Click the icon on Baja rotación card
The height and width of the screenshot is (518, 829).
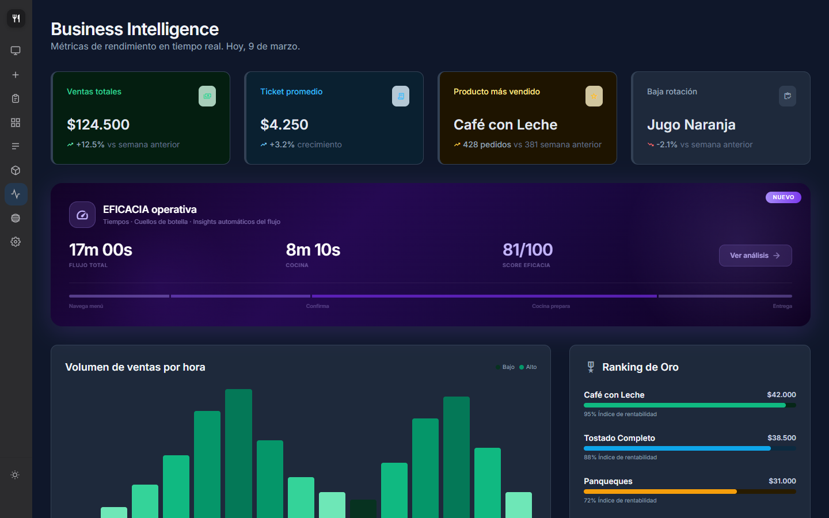788,96
